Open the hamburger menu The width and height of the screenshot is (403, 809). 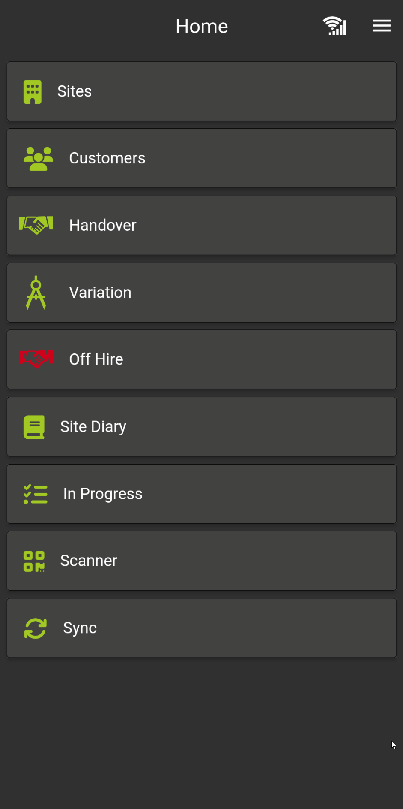tap(381, 26)
